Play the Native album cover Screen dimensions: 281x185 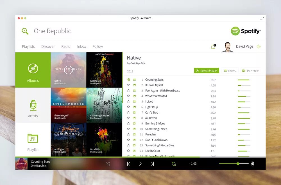[x=69, y=70]
